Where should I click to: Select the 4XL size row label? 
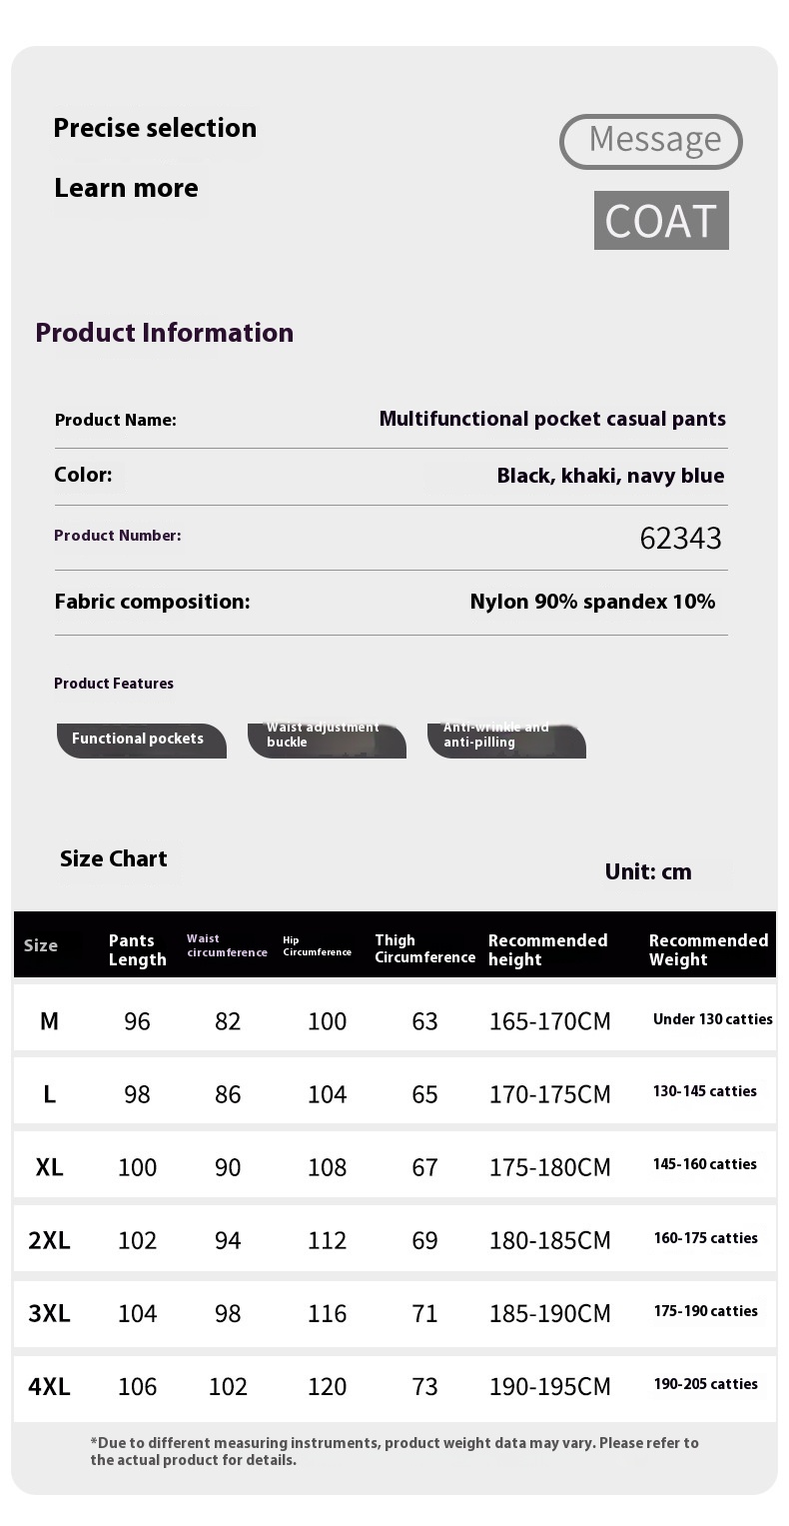point(49,1387)
